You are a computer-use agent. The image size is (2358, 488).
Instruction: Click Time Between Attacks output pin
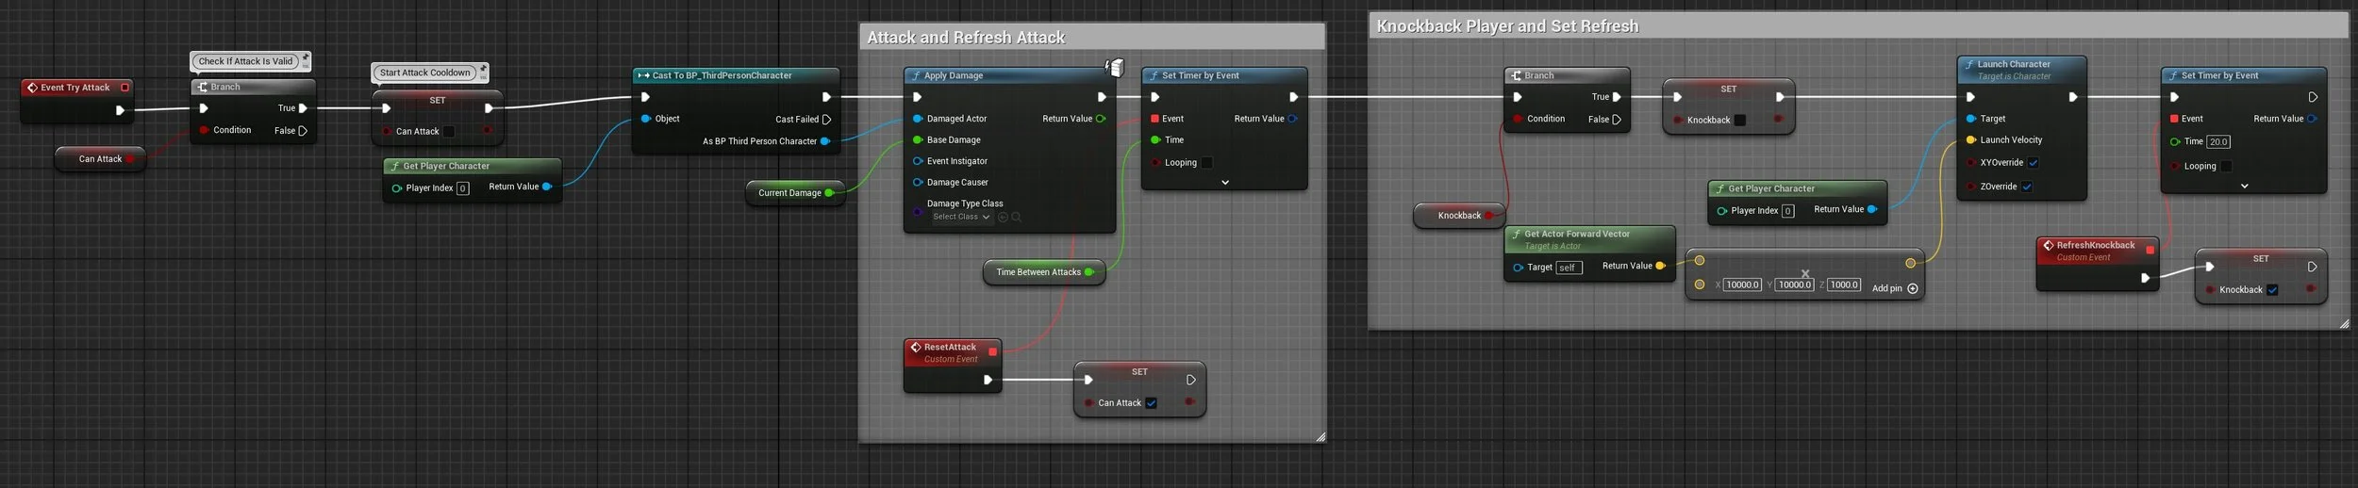point(1089,272)
